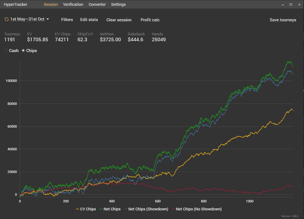Close the HyperTracker window

pyautogui.click(x=299, y=4)
